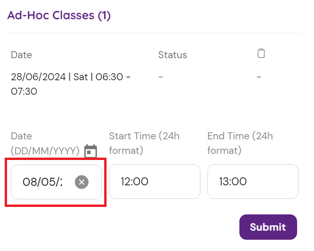Select the 28/06/2024 class date entry
Viewport: 314px width, 251px height.
tap(38, 77)
